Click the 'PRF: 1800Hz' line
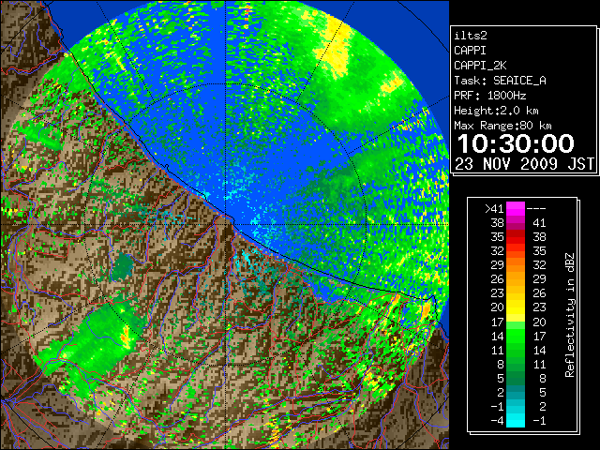 click(490, 96)
